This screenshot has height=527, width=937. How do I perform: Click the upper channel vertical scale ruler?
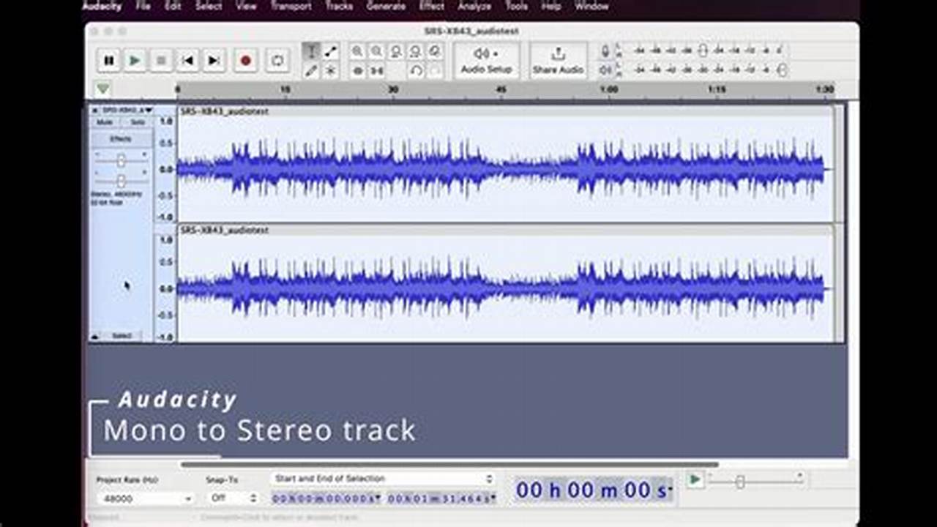[166, 169]
